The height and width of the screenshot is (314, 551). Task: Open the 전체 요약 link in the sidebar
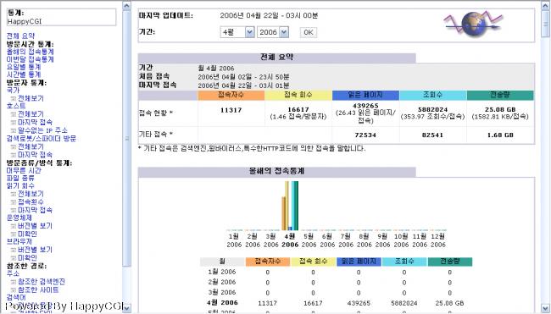point(20,36)
